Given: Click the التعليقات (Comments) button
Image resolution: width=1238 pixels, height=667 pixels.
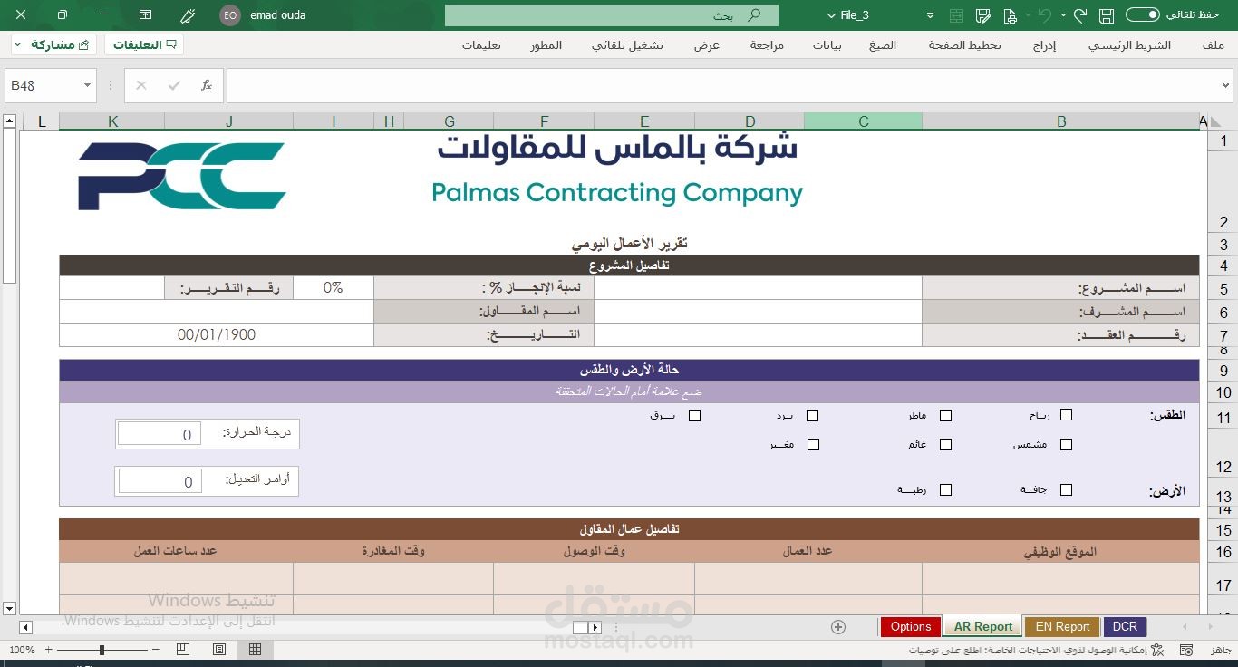Looking at the screenshot, I should point(143,44).
